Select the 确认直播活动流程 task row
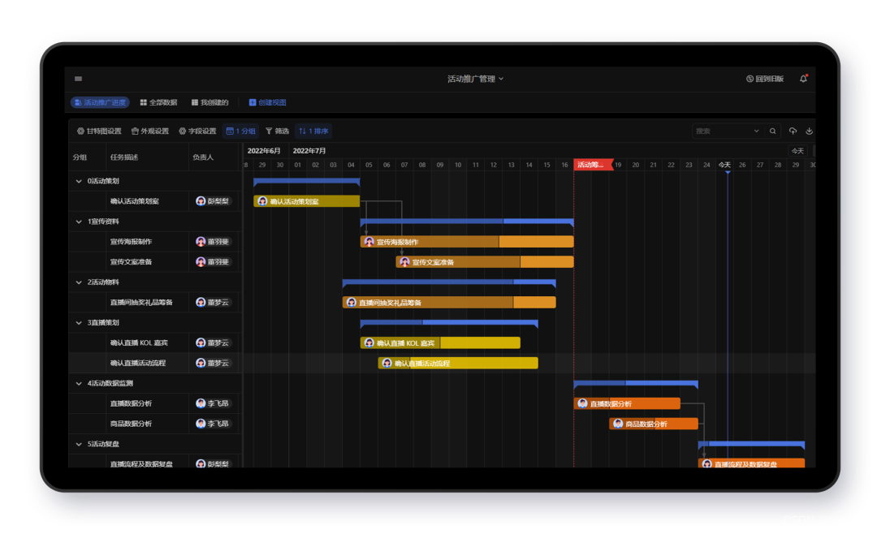 155,363
